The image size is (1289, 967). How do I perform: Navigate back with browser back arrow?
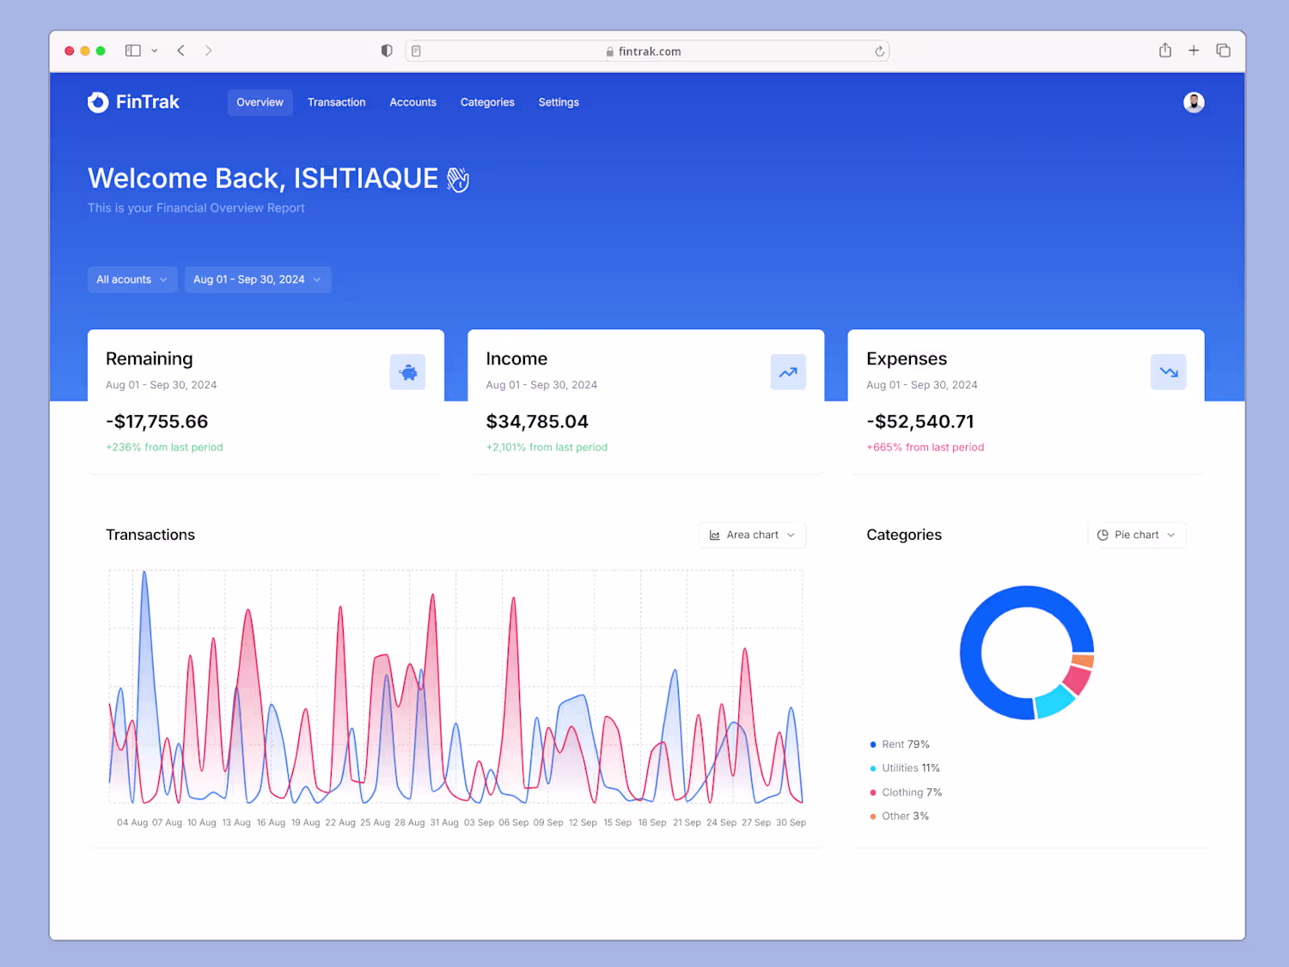181,51
